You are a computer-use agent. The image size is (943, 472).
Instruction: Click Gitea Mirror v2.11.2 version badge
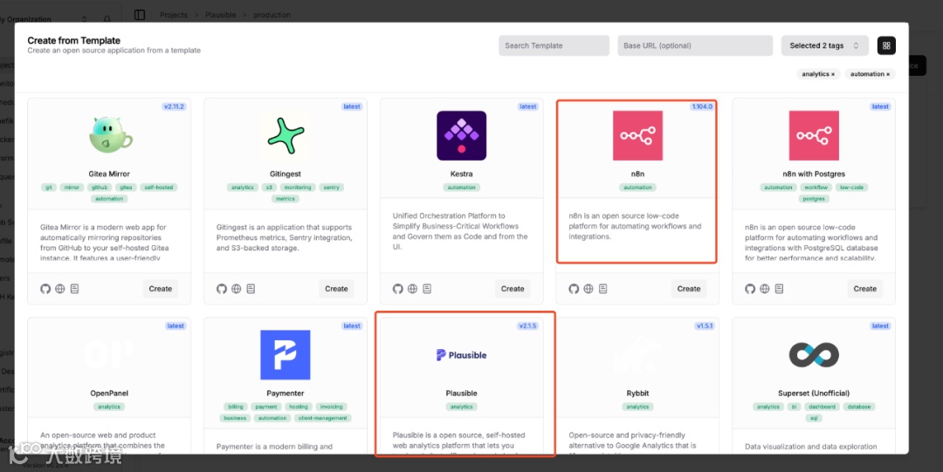(x=175, y=106)
